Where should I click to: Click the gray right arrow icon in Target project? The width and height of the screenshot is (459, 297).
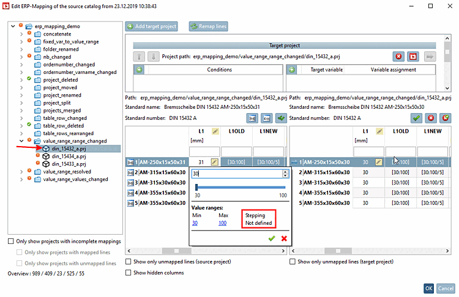(x=430, y=56)
